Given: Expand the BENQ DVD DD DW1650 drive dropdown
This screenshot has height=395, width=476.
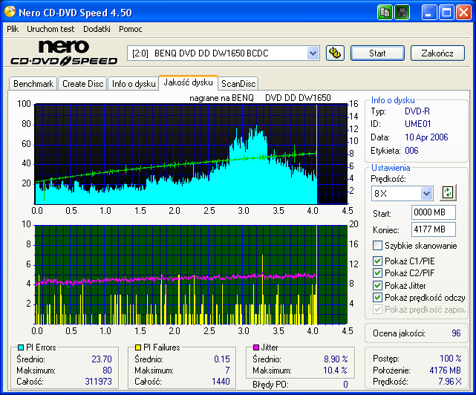Looking at the screenshot, I should click(313, 53).
